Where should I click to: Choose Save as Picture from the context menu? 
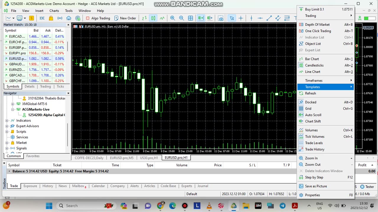tap(326, 186)
